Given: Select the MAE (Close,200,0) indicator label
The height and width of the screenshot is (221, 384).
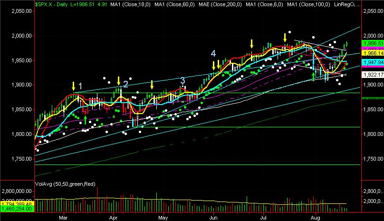Looking at the screenshot, I should click(220, 4).
